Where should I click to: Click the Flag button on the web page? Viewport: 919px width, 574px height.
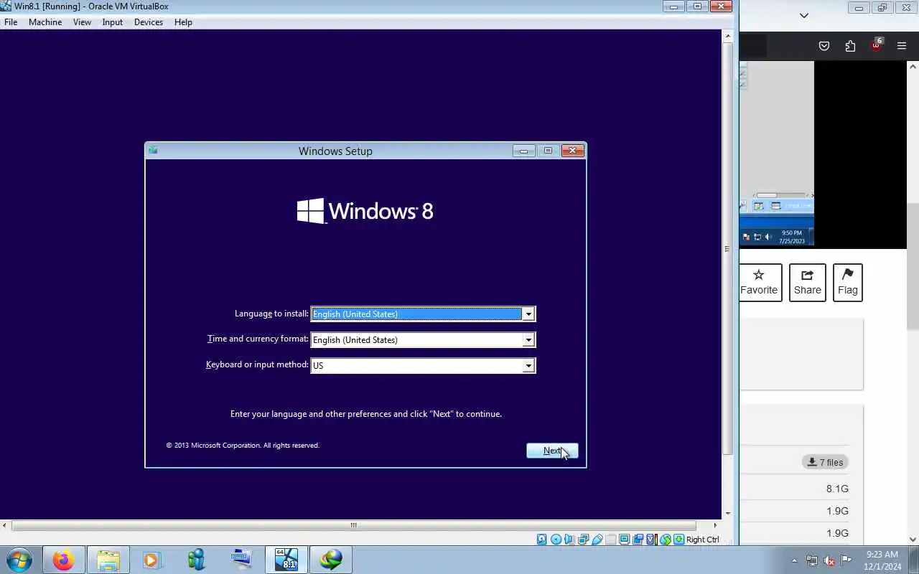pos(848,282)
